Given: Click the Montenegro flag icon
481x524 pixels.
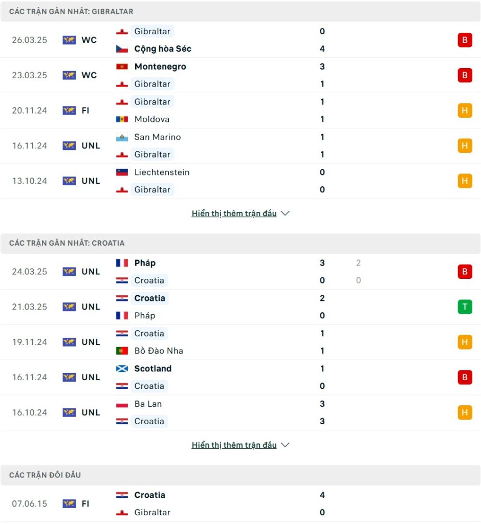Looking at the screenshot, I should click(122, 67).
